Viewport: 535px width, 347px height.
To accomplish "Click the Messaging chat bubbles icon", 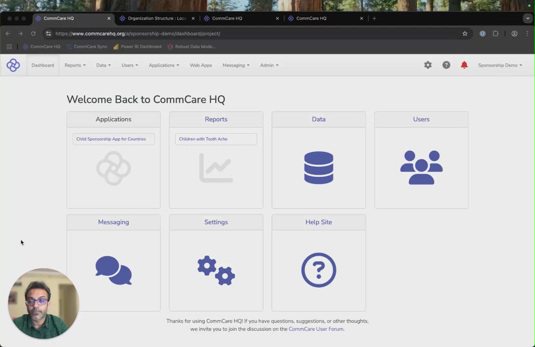I will click(x=114, y=270).
